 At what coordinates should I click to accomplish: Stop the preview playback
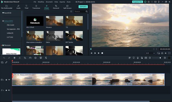point(102,53)
